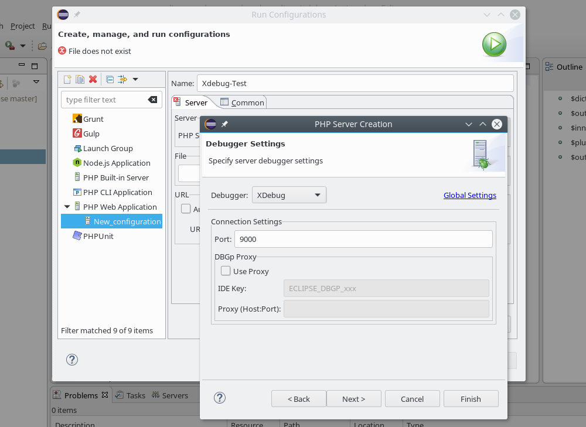
Task: Click the New launch configuration icon
Action: [67, 79]
